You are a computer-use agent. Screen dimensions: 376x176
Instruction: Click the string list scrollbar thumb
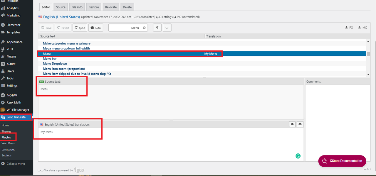pos(368,54)
